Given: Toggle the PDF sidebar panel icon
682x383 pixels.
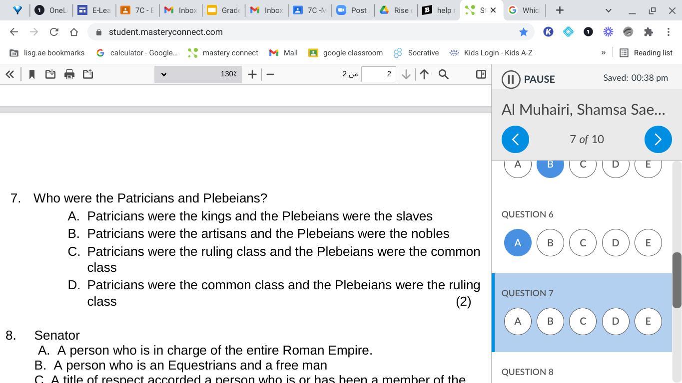Looking at the screenshot, I should pos(481,74).
